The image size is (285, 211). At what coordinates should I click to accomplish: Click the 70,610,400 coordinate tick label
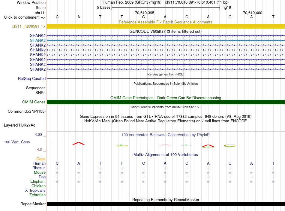click(x=253, y=13)
